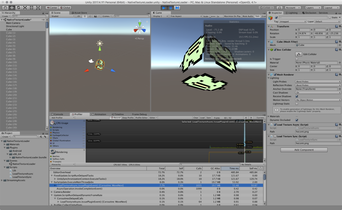Toggle scene lighting sun icon

tap(85, 16)
